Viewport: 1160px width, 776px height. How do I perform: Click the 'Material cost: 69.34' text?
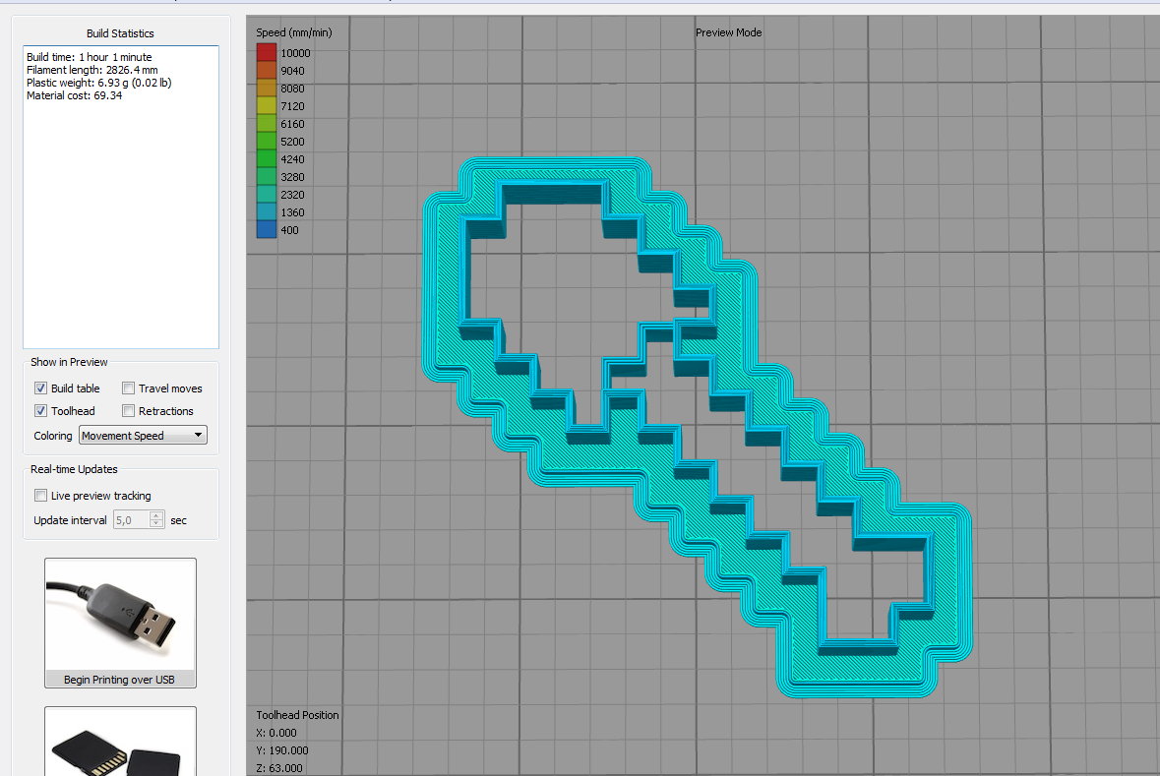[x=74, y=95]
